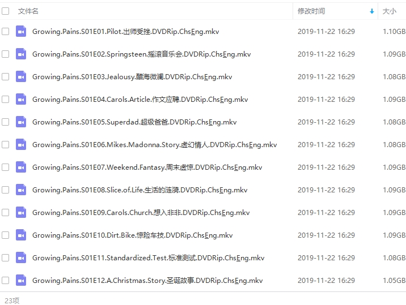Open Growing.Pains.S01E10.Dirt.Bike.惊险车技 file name
Viewport: 406px width, 305px height.
132,235
